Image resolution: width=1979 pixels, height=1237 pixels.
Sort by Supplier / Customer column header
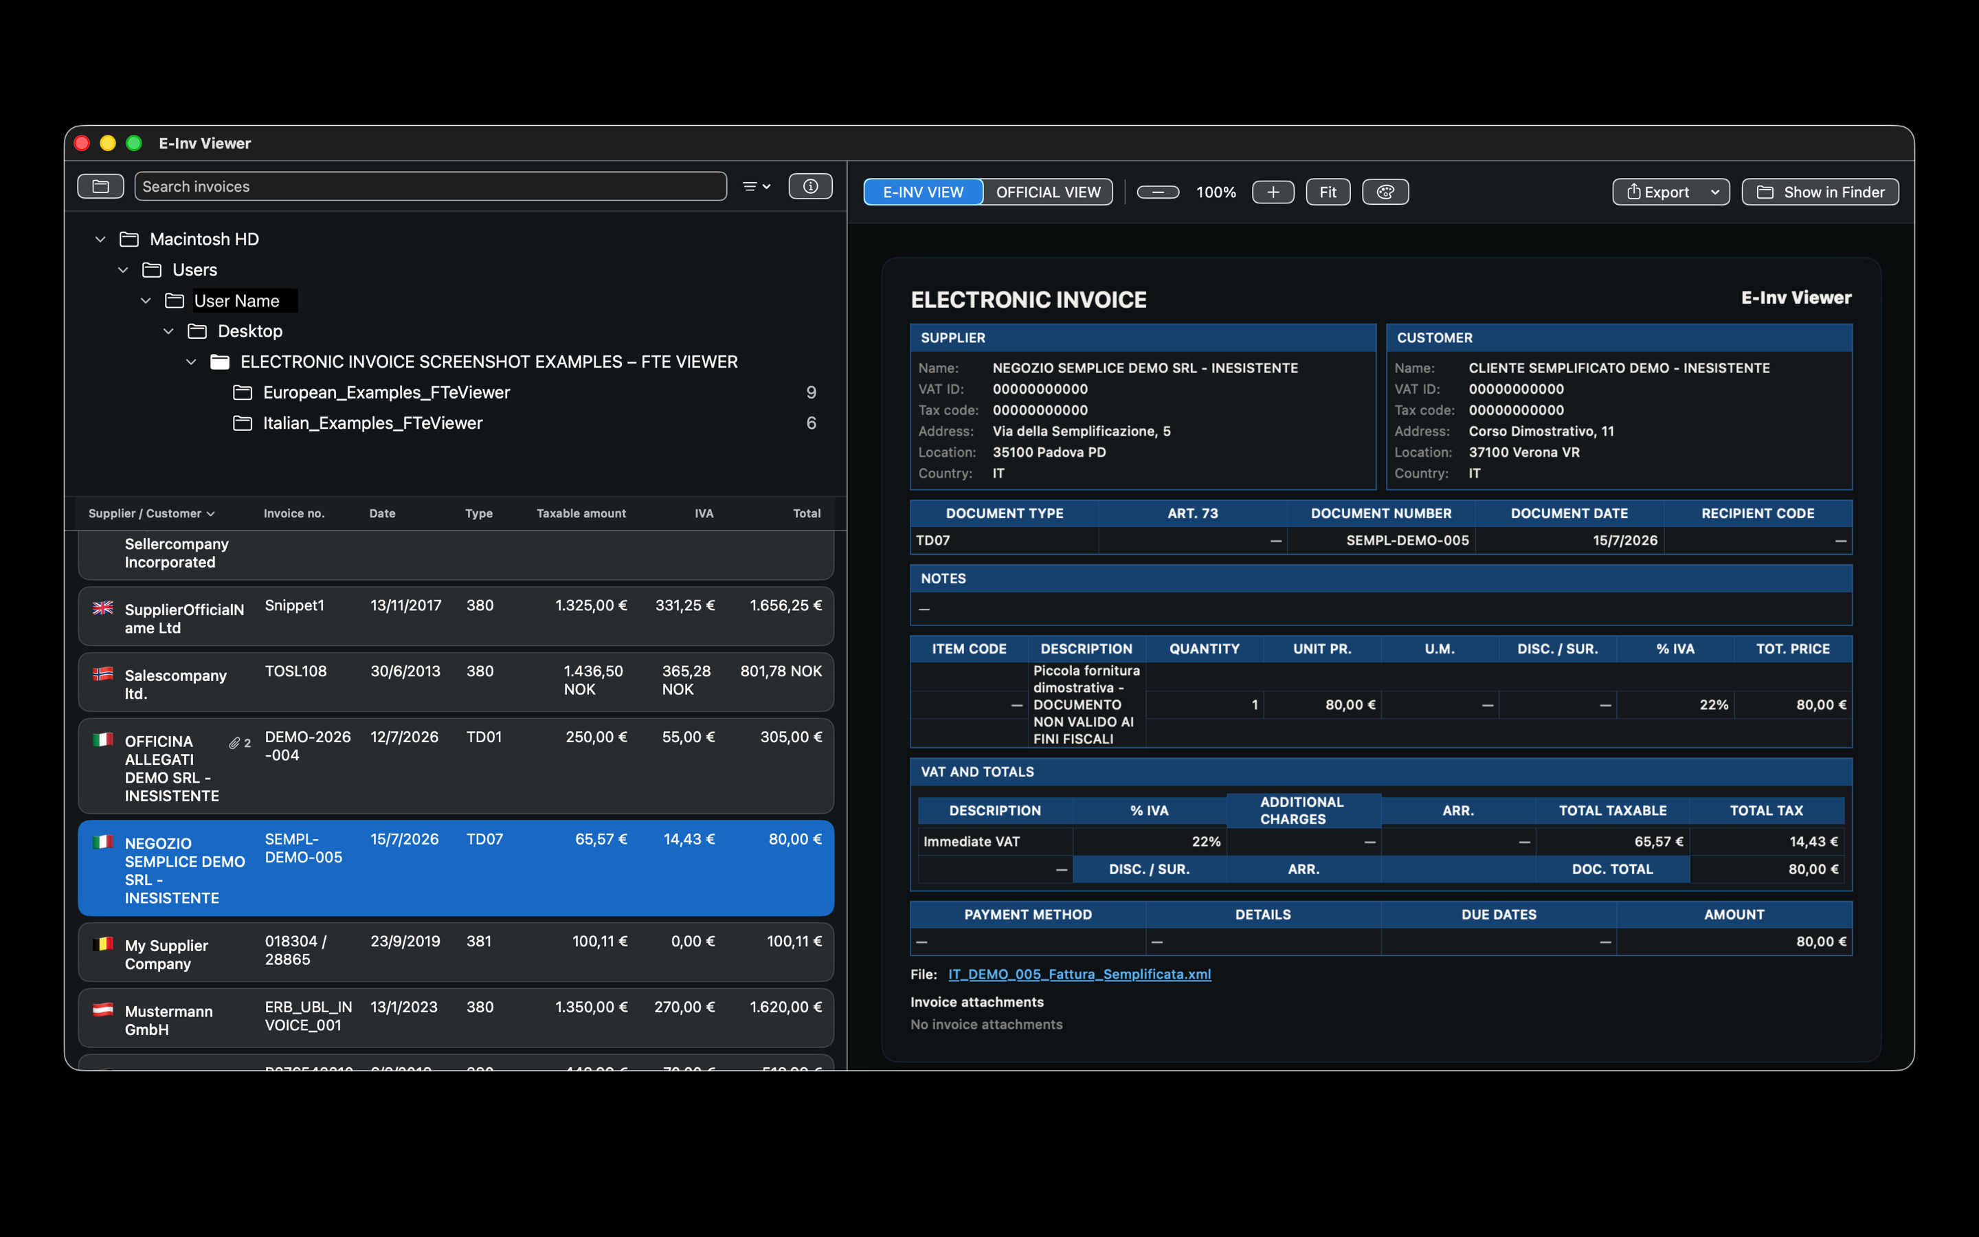tap(151, 514)
